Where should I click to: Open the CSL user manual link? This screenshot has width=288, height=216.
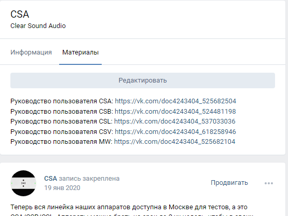[175, 122]
